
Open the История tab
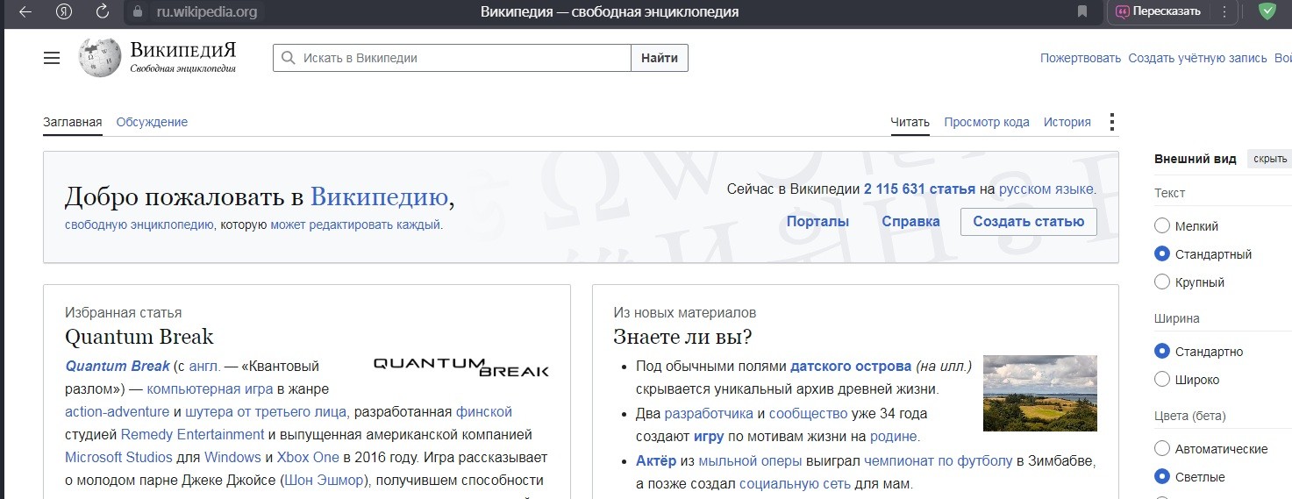(1067, 122)
